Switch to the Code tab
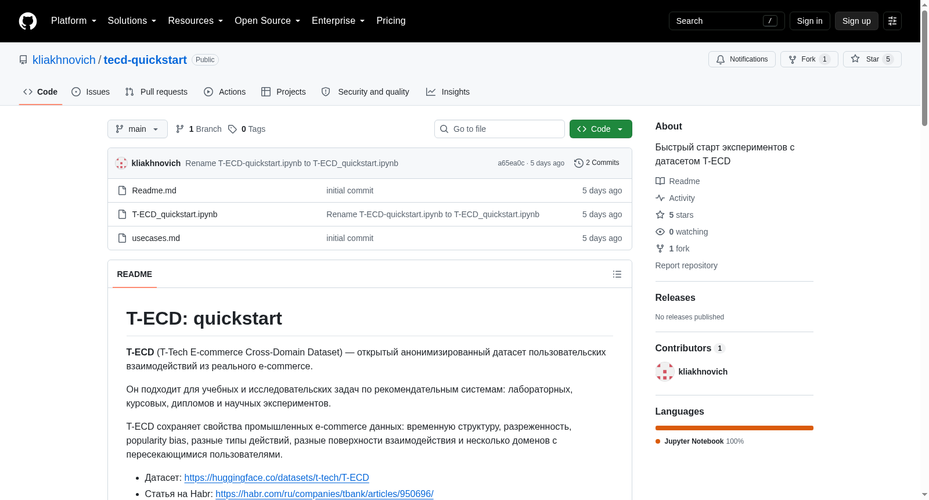Screen dimensions: 929x500 click(x=41, y=92)
